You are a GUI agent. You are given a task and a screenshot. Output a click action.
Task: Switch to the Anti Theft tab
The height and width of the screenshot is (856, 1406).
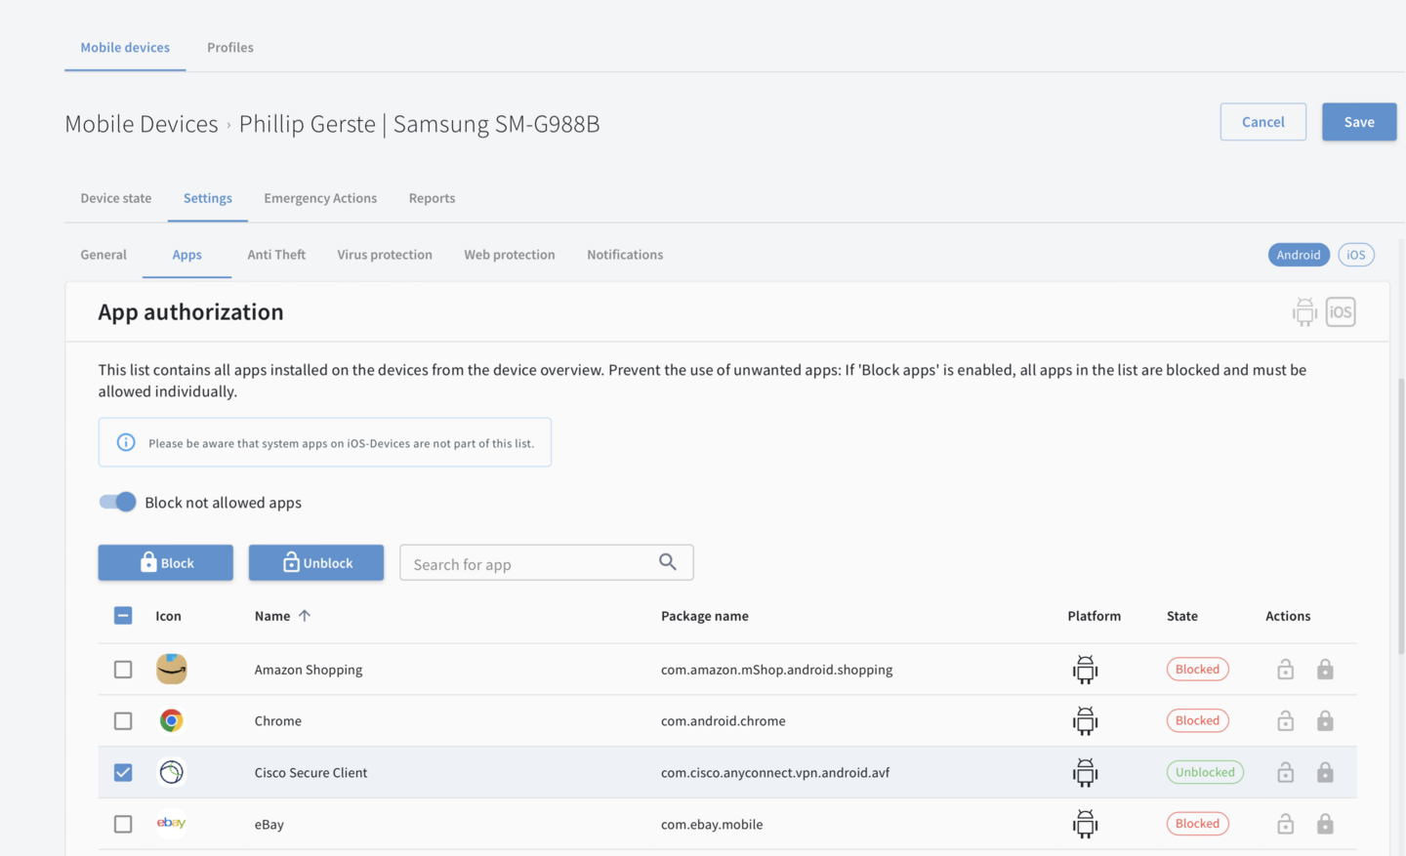276,255
